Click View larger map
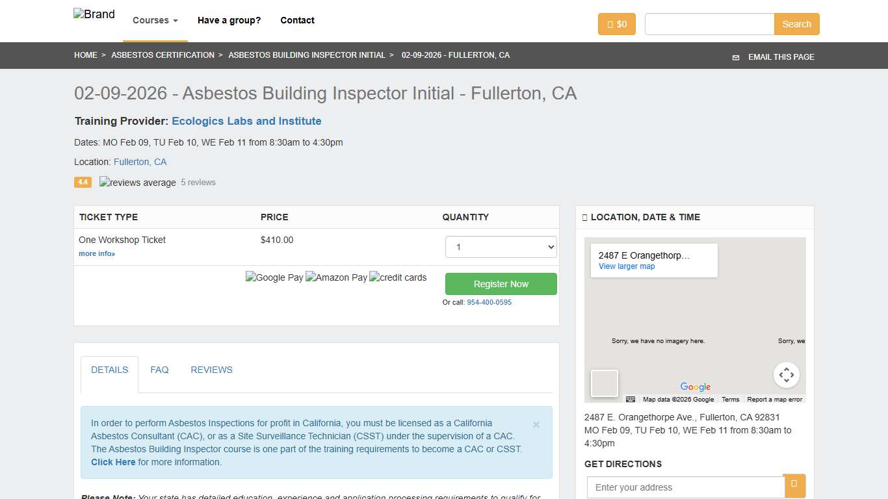 click(x=626, y=266)
